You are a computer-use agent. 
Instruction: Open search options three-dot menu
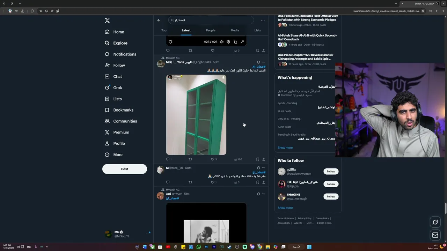[x=263, y=20]
